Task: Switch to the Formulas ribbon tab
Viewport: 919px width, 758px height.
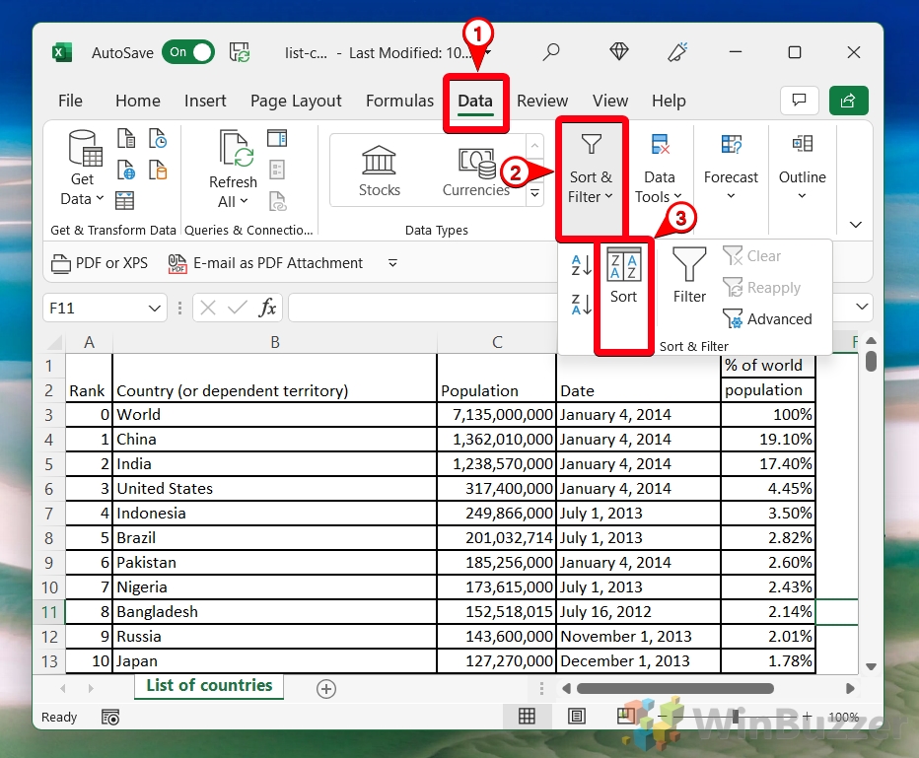Action: coord(399,101)
